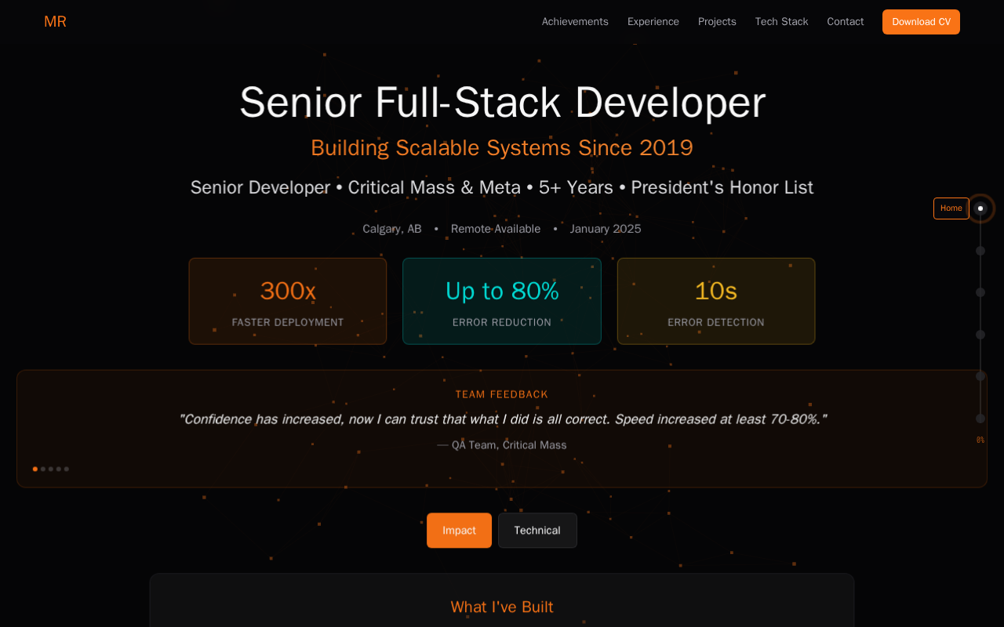This screenshot has height=627, width=1004.
Task: Click the "Senior Full-Stack Developer" heading
Action: point(502,102)
